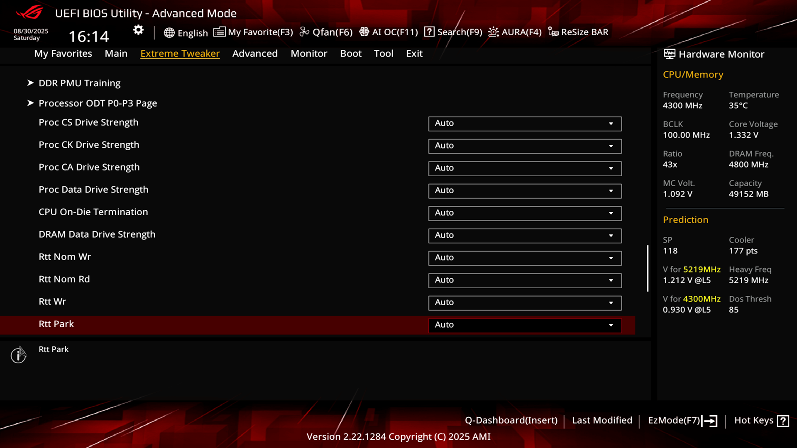Open Q-Dashboard(Insert)
The width and height of the screenshot is (797, 448).
511,420
